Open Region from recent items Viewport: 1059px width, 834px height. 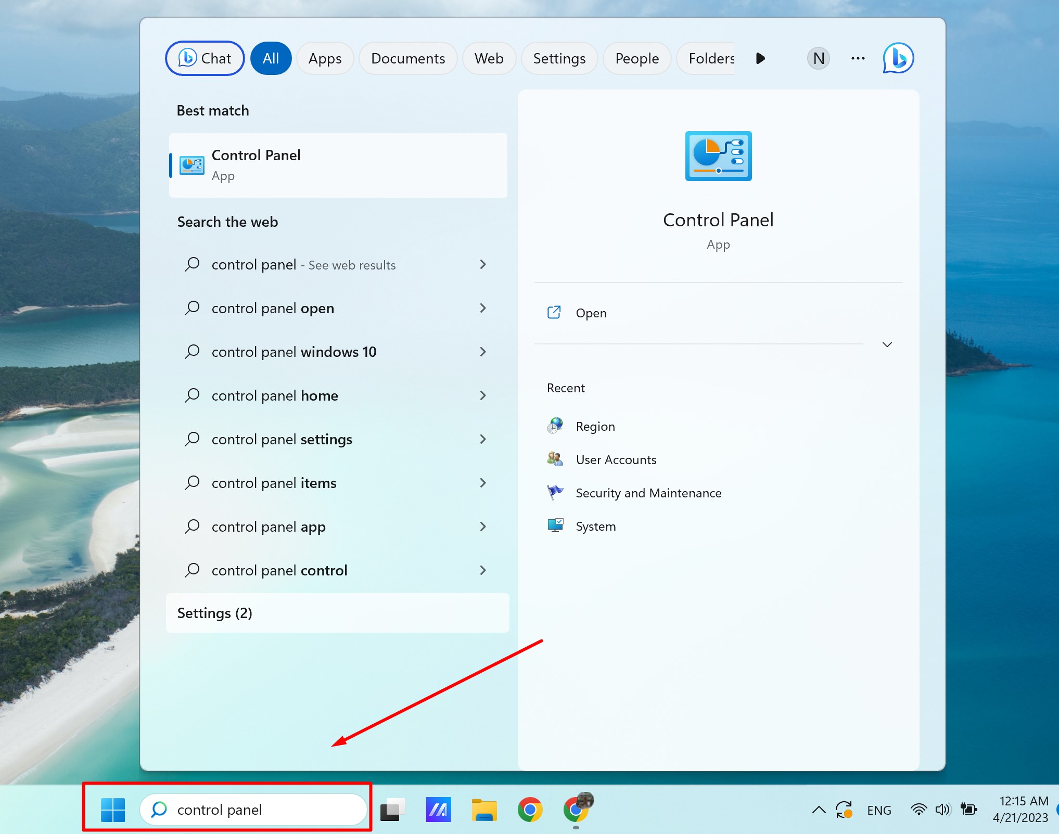pos(595,427)
